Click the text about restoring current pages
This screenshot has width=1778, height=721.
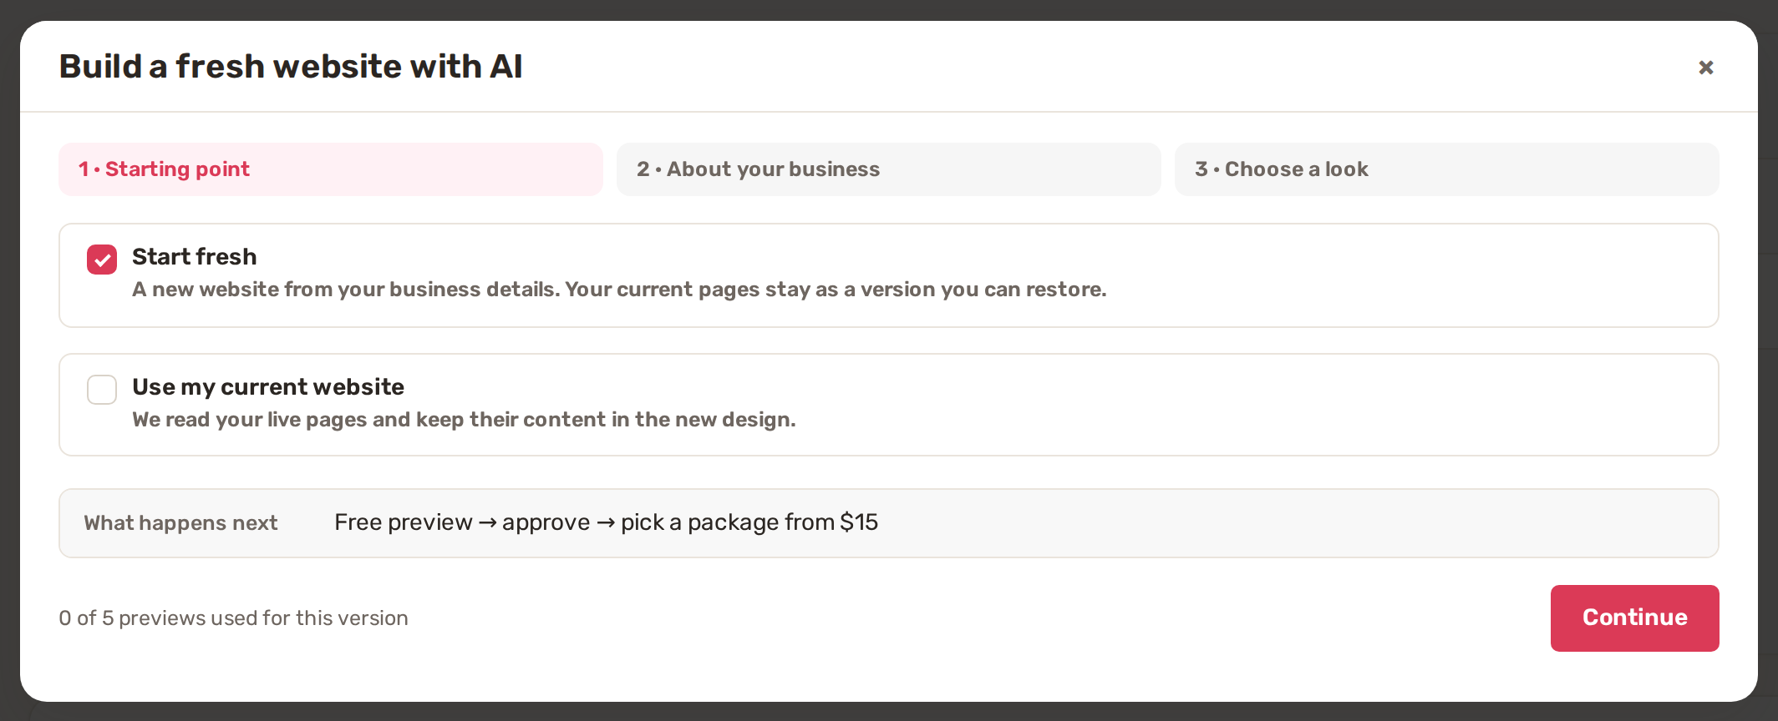619,290
